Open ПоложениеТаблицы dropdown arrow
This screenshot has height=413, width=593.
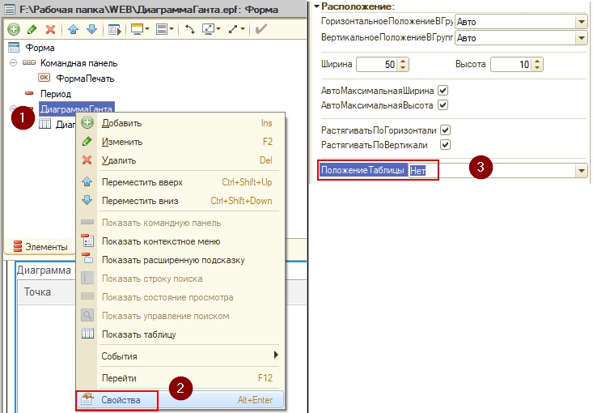[x=582, y=171]
